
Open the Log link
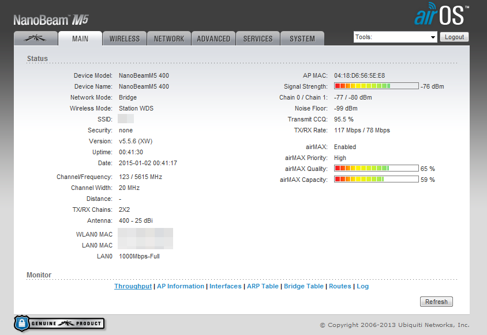click(x=363, y=286)
